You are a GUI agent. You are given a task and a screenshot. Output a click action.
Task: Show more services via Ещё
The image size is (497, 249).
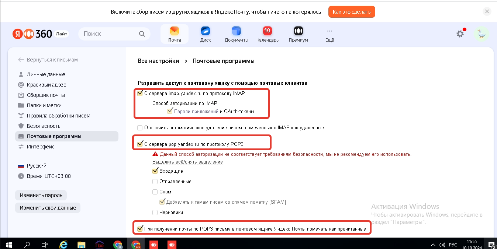329,34
